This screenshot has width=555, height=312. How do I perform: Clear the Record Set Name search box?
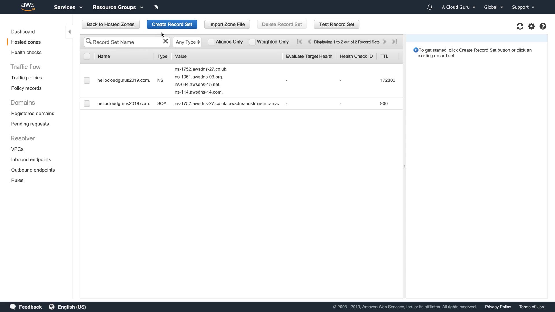point(166,41)
